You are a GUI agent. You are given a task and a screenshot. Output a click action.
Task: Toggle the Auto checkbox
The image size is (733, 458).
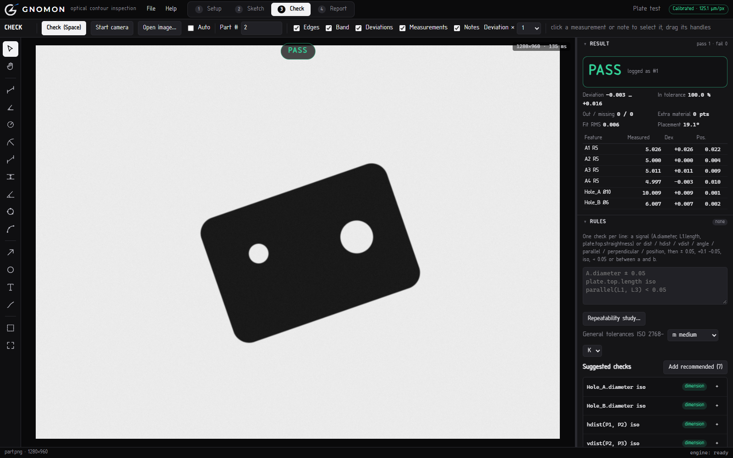point(191,28)
